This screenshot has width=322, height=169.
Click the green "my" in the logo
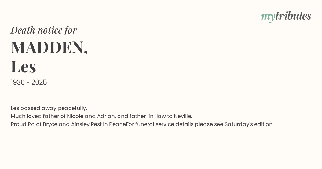coord(268,17)
